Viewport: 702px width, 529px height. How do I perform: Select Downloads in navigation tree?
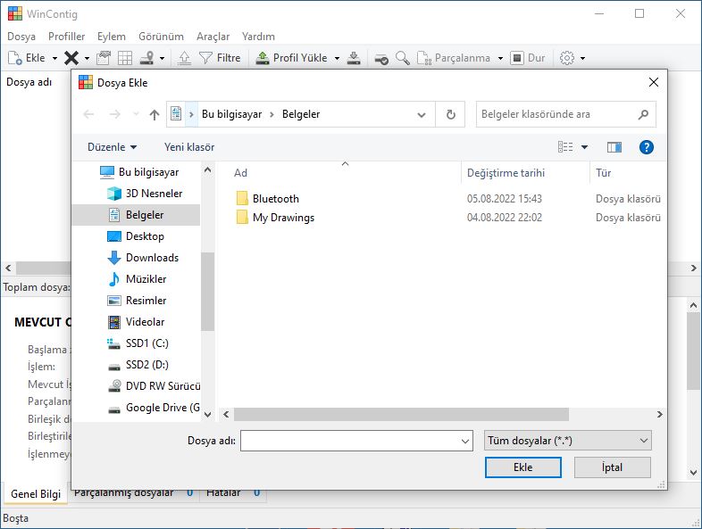pos(143,258)
